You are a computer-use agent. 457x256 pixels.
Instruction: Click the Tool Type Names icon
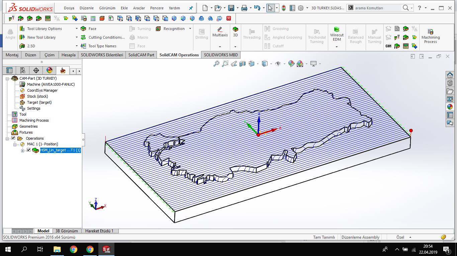(83, 46)
